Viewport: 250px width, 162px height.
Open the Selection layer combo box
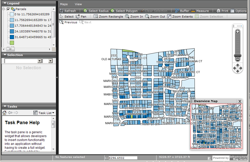(39, 61)
